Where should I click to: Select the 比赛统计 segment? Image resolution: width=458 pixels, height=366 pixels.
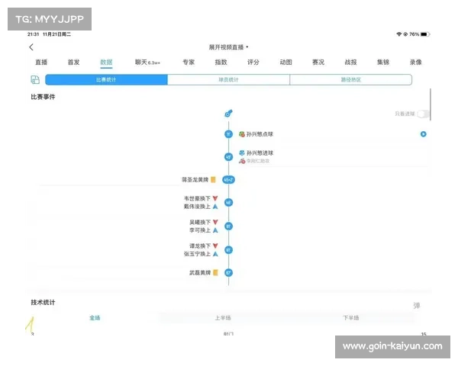(106, 79)
